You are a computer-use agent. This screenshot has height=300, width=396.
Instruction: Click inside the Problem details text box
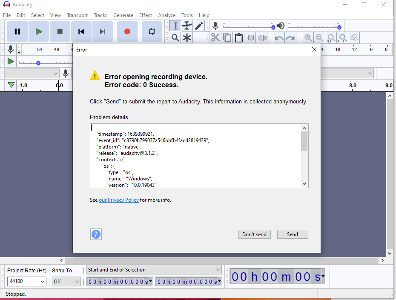196,156
